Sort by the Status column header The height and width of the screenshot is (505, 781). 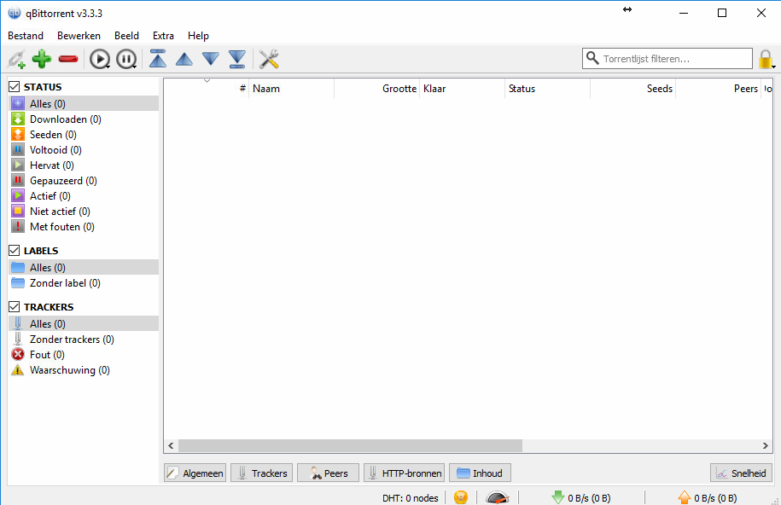[x=547, y=89]
